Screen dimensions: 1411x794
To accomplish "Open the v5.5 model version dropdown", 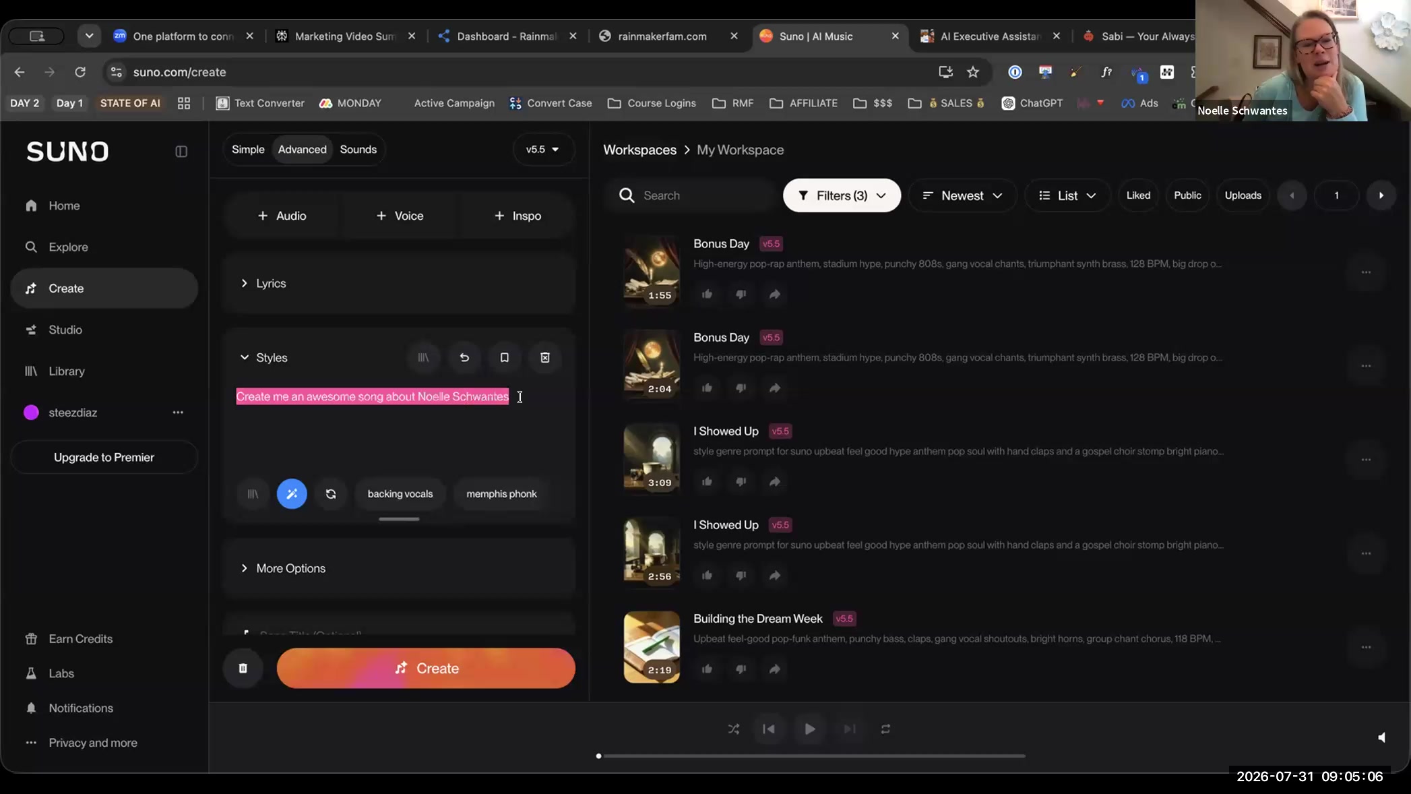I will click(542, 150).
